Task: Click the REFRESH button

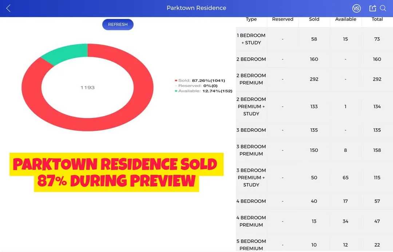Action: coord(118,24)
